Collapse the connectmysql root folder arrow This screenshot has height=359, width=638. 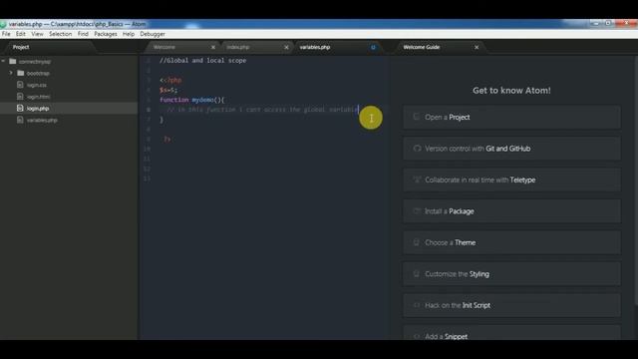3,62
